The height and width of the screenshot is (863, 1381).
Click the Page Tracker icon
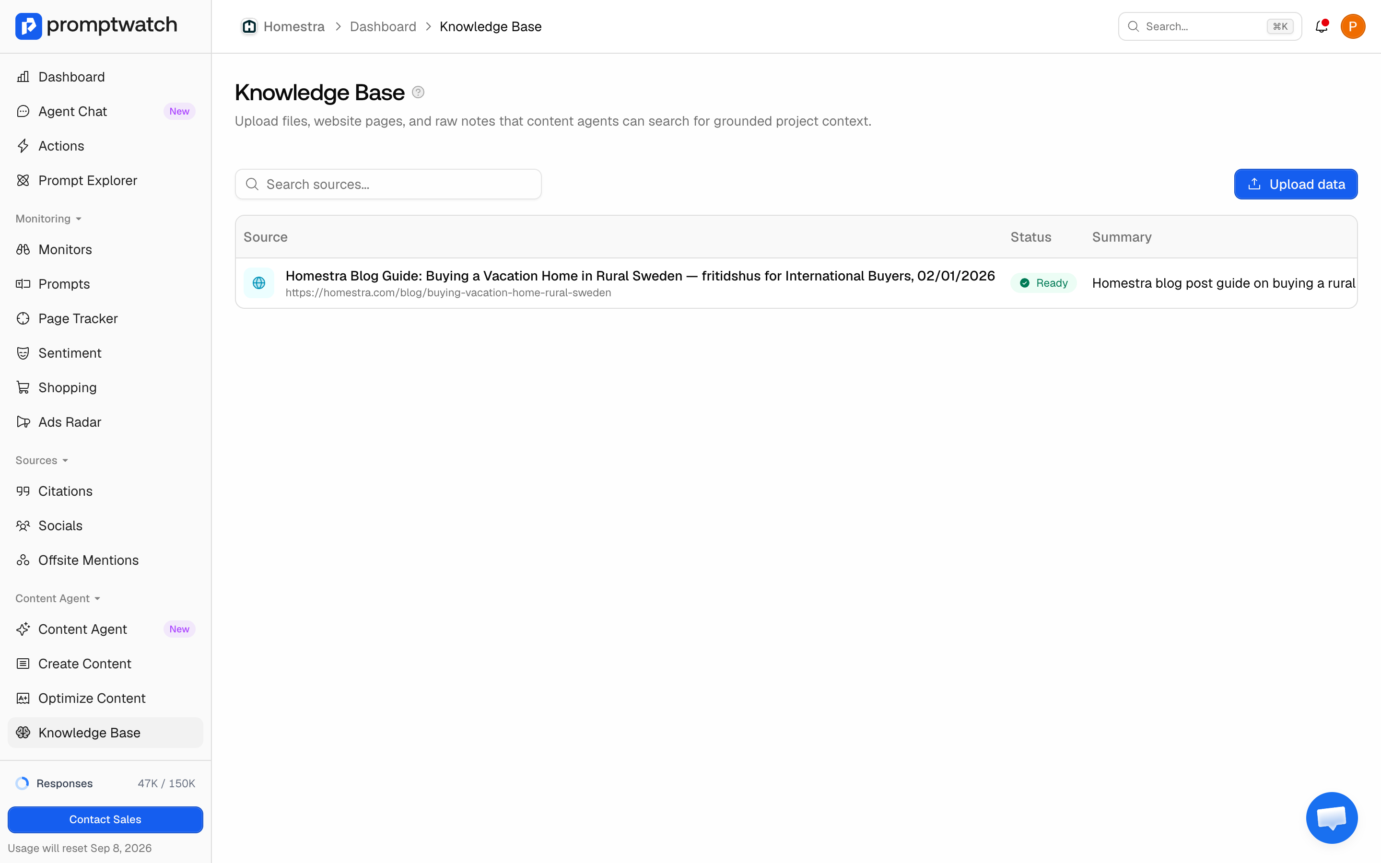(23, 318)
